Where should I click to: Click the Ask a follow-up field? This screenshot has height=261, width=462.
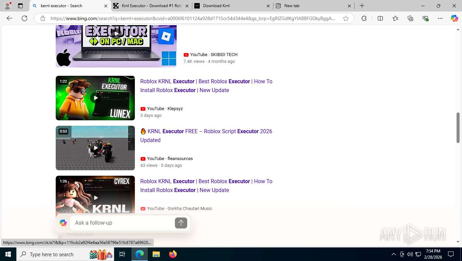coord(122,223)
